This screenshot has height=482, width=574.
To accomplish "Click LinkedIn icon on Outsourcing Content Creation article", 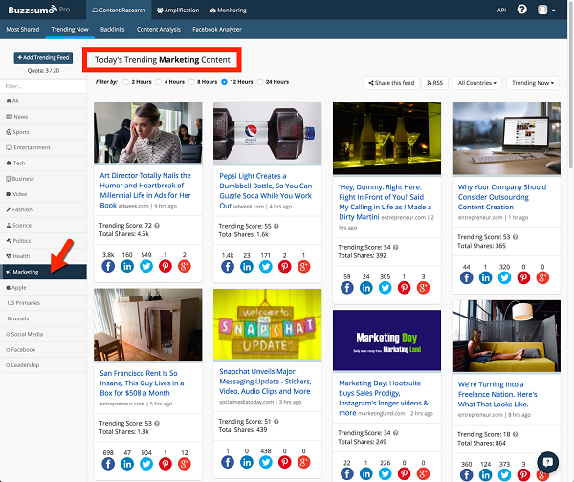I will 485,277.
